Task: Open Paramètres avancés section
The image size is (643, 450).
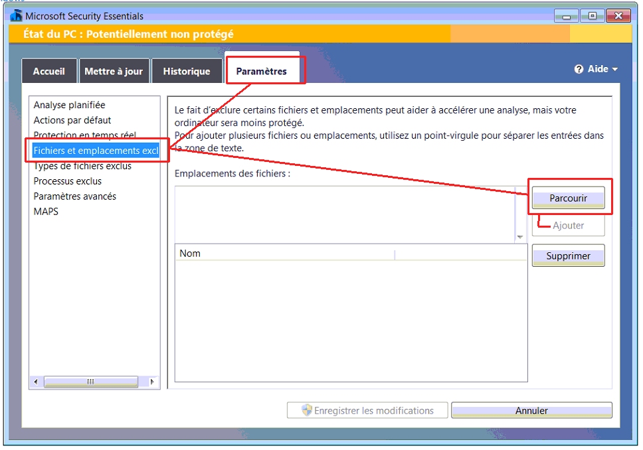Action: [74, 196]
